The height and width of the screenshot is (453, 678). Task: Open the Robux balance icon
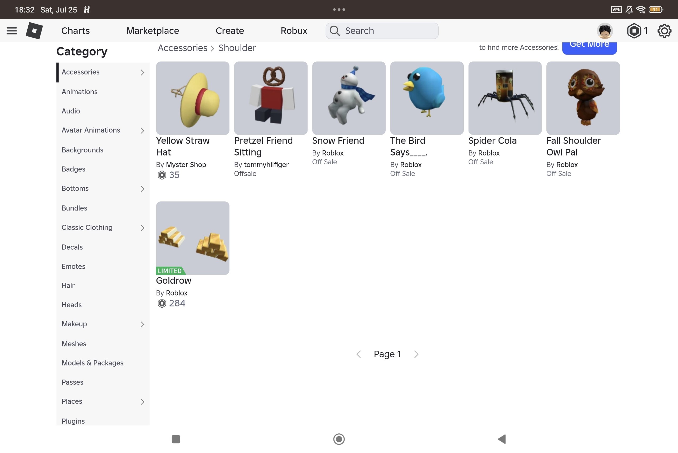point(634,31)
